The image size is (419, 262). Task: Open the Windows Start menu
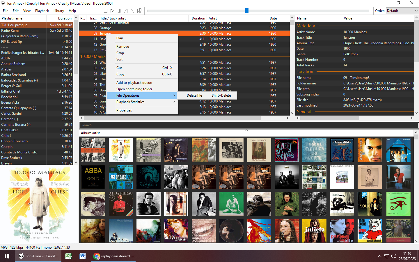pos(7,256)
